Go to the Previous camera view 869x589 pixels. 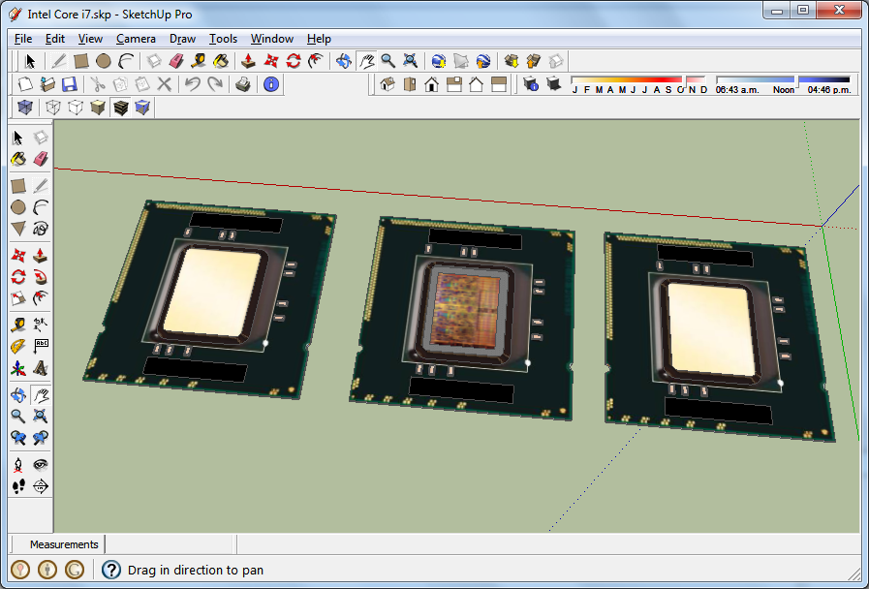(18, 438)
